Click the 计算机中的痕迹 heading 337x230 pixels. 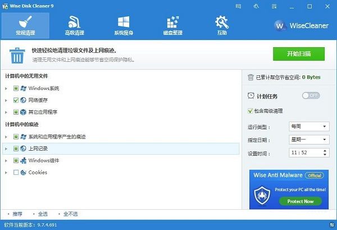tap(22, 125)
